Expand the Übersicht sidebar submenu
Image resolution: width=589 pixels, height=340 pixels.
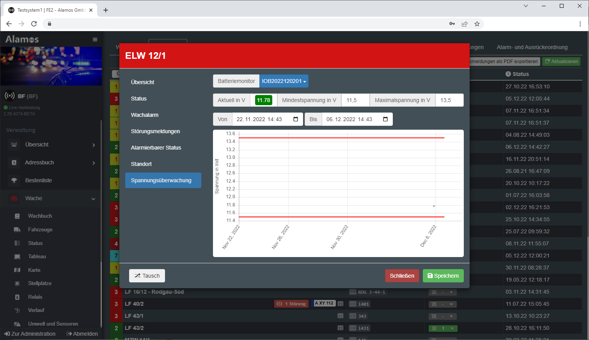93,145
